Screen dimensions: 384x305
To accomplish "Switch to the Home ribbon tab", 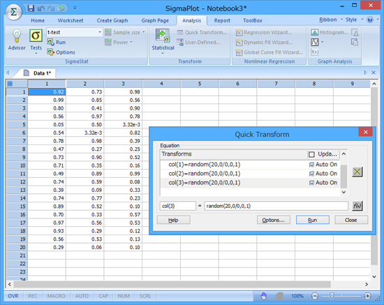I will [38, 20].
